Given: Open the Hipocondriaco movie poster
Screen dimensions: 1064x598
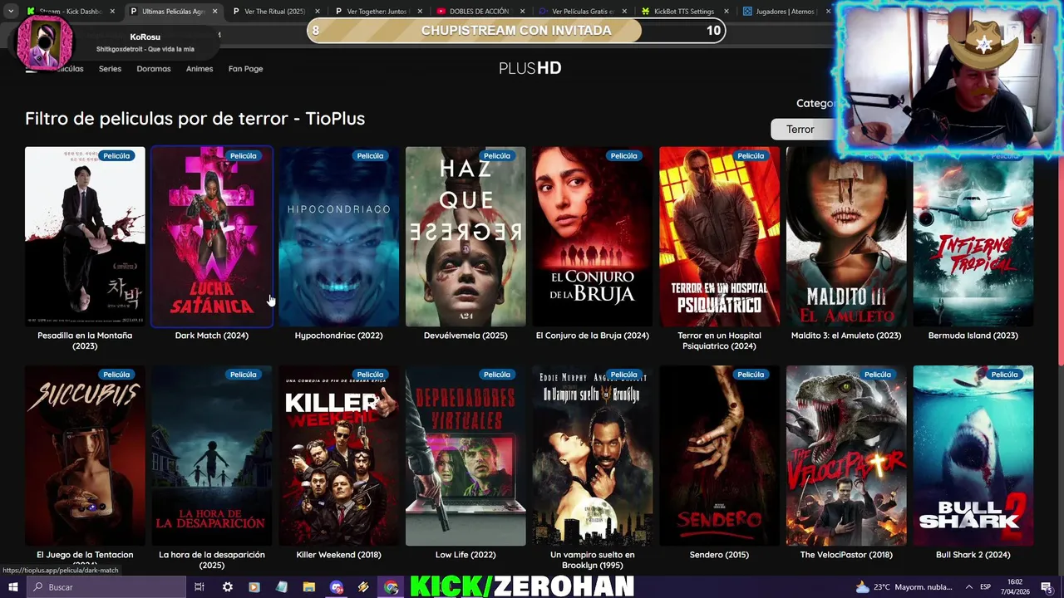Looking at the screenshot, I should click(339, 237).
